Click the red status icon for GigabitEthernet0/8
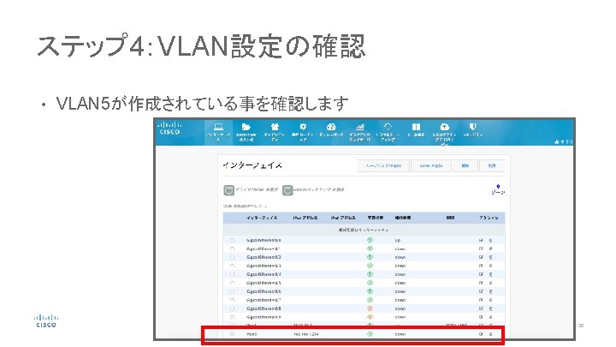The width and height of the screenshot is (616, 347). pos(370,308)
